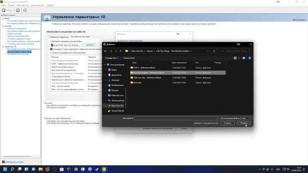Toggle the preview pane icon
308x173 pixels.
point(244,58)
